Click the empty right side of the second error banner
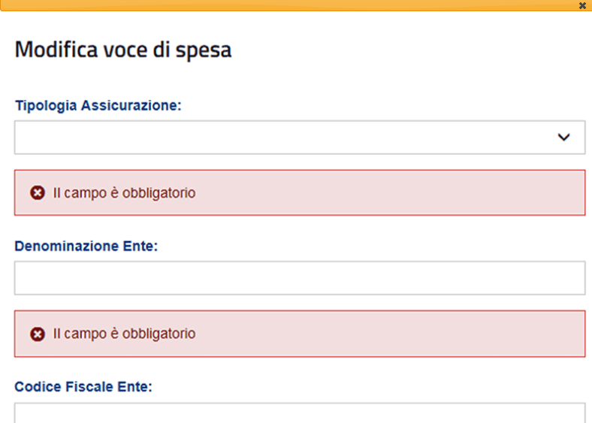The height and width of the screenshot is (423, 592). coord(451,334)
